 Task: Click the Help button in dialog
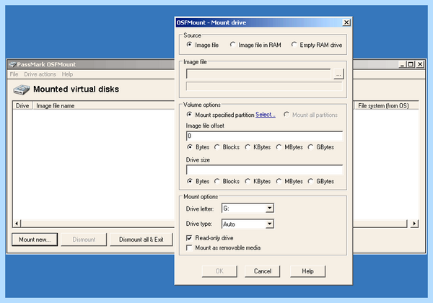click(307, 271)
